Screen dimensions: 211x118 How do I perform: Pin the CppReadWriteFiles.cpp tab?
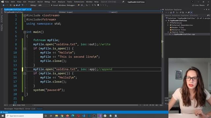pyautogui.click(x=28, y=10)
